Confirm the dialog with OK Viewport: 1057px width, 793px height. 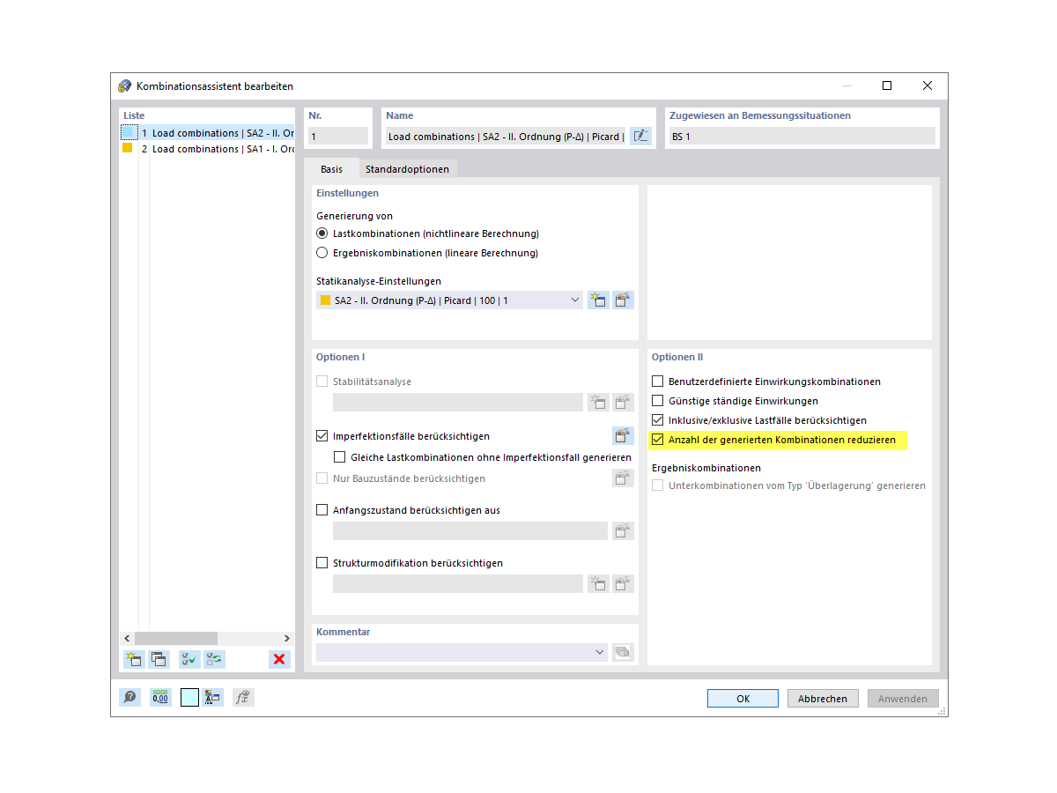point(743,698)
